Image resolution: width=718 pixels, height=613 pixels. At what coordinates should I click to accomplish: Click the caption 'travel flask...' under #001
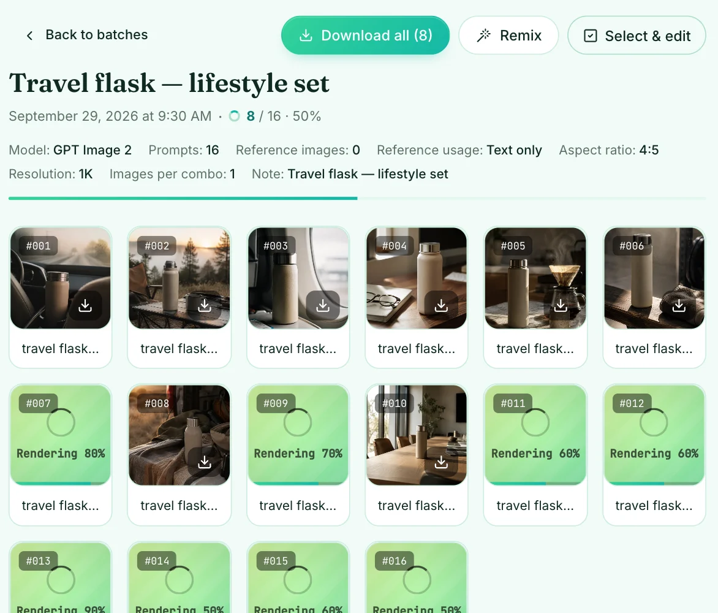[61, 349]
